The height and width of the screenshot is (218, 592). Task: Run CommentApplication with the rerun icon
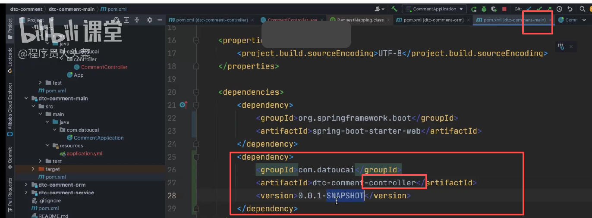[474, 9]
